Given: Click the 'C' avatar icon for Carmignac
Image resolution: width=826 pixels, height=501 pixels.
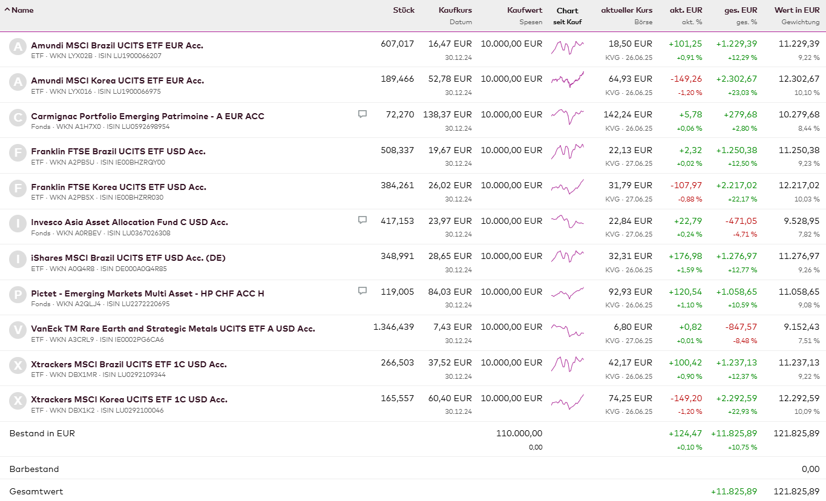Looking at the screenshot, I should [x=18, y=118].
